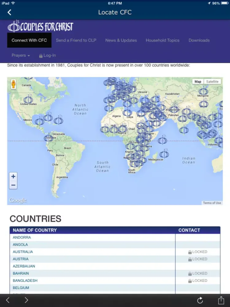The height and width of the screenshot is (307, 230).
Task: Click the LOCKED contact for Australia
Action: tap(197, 252)
